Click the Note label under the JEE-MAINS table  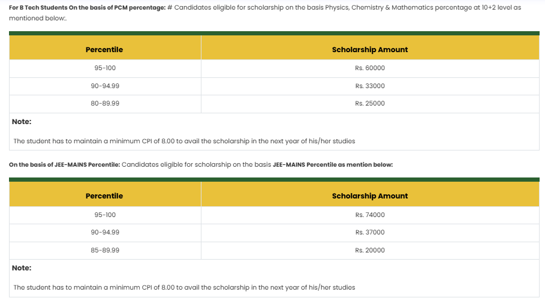point(22,268)
